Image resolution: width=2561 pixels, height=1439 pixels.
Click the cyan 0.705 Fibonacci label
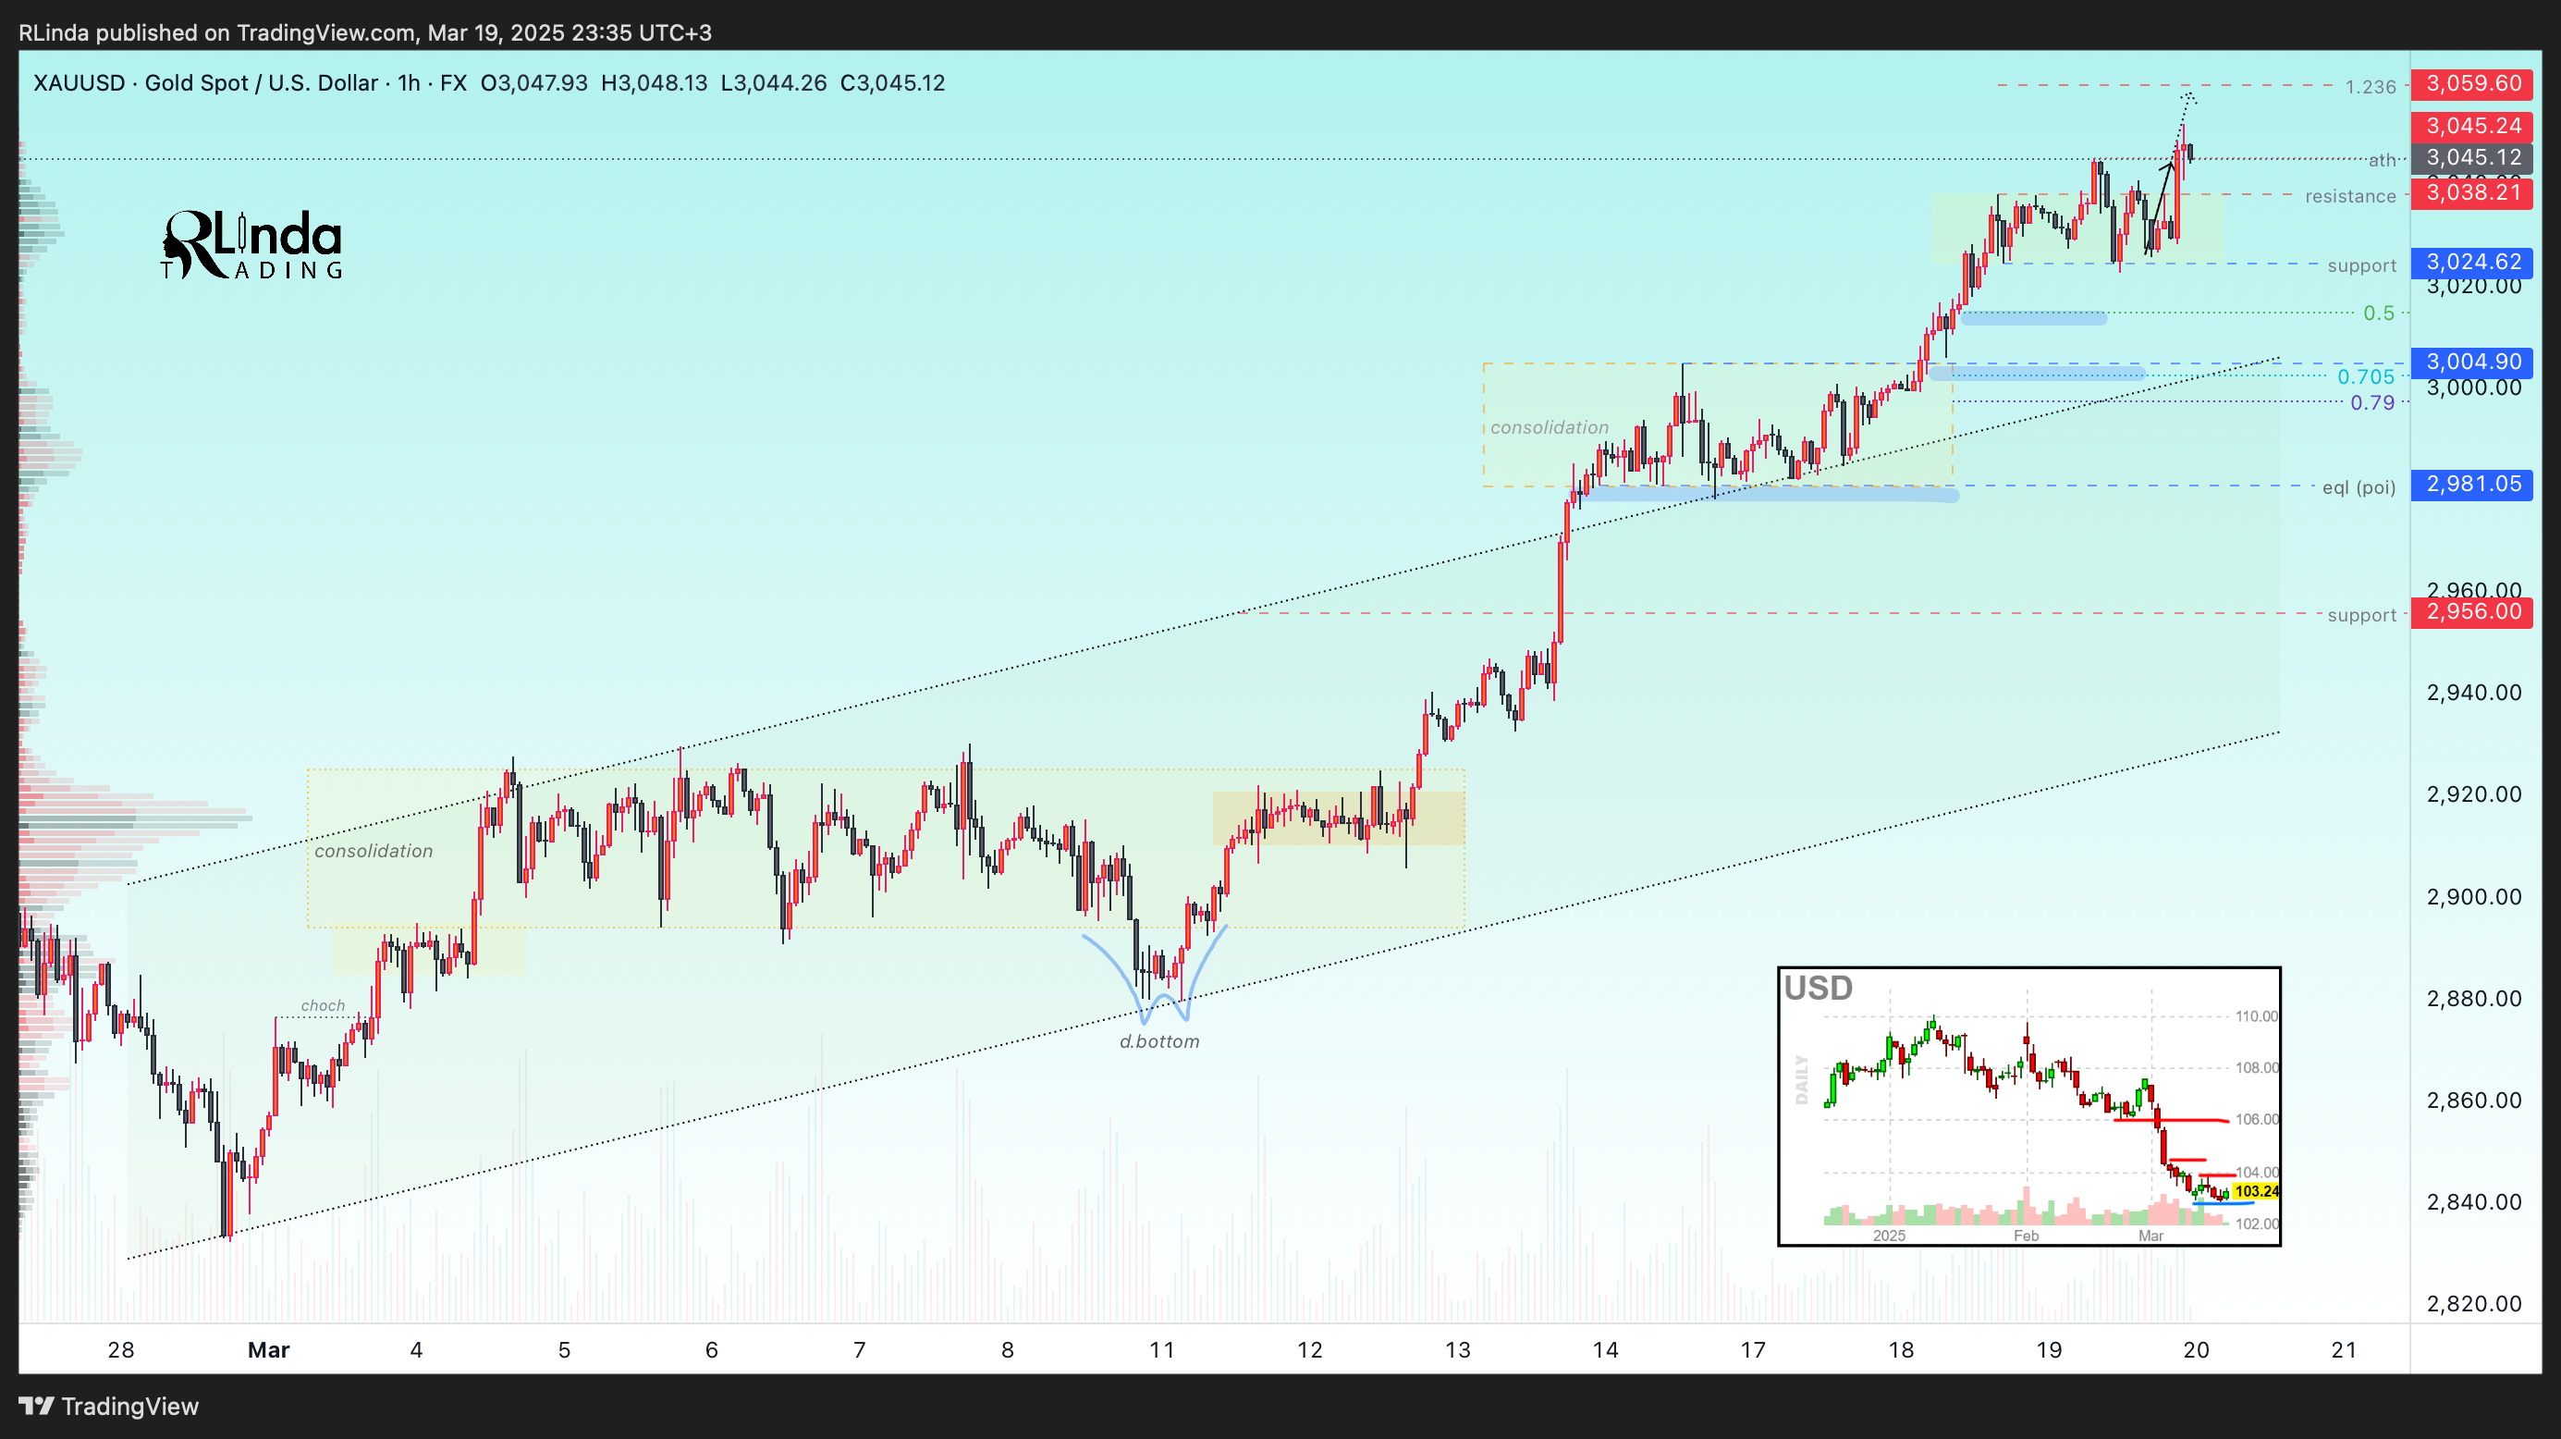point(2365,377)
